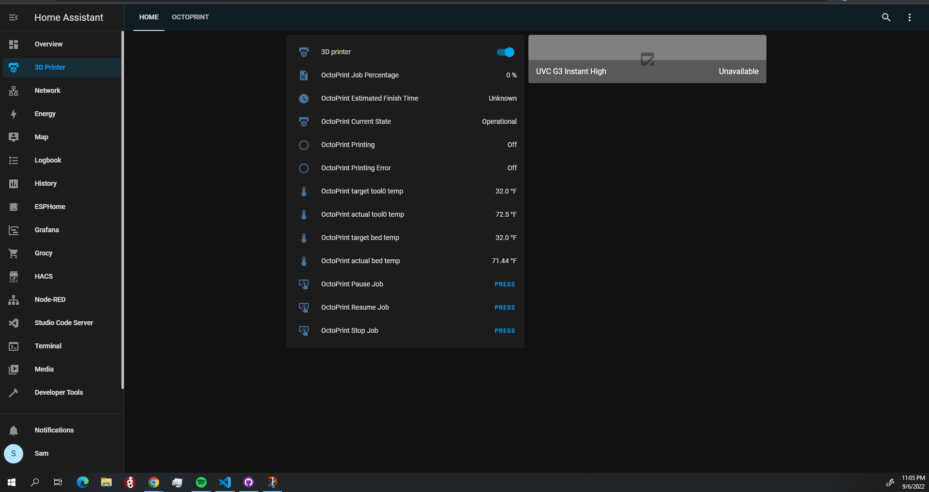Screen dimensions: 929x492
Task: Open the OctoPrint target bed temp row
Action: 405,238
